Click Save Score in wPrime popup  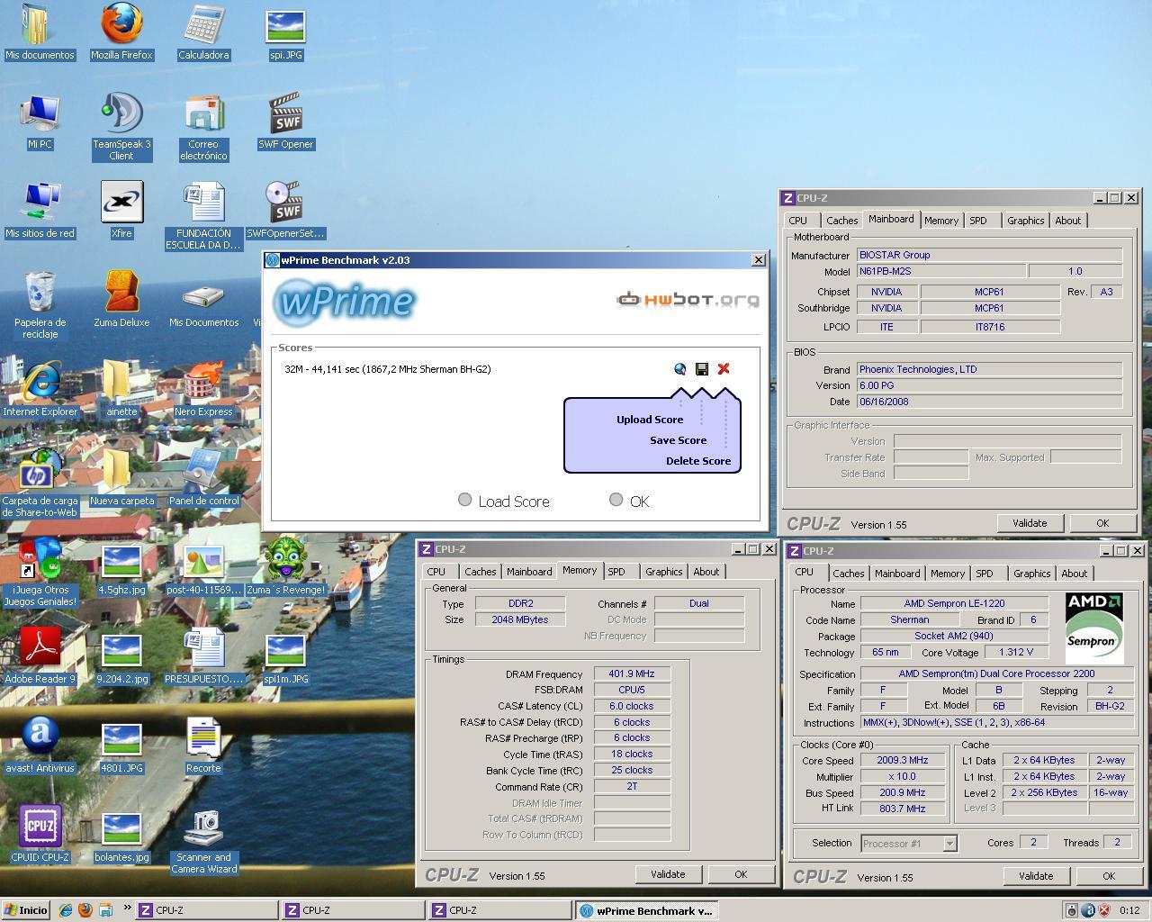click(x=678, y=440)
